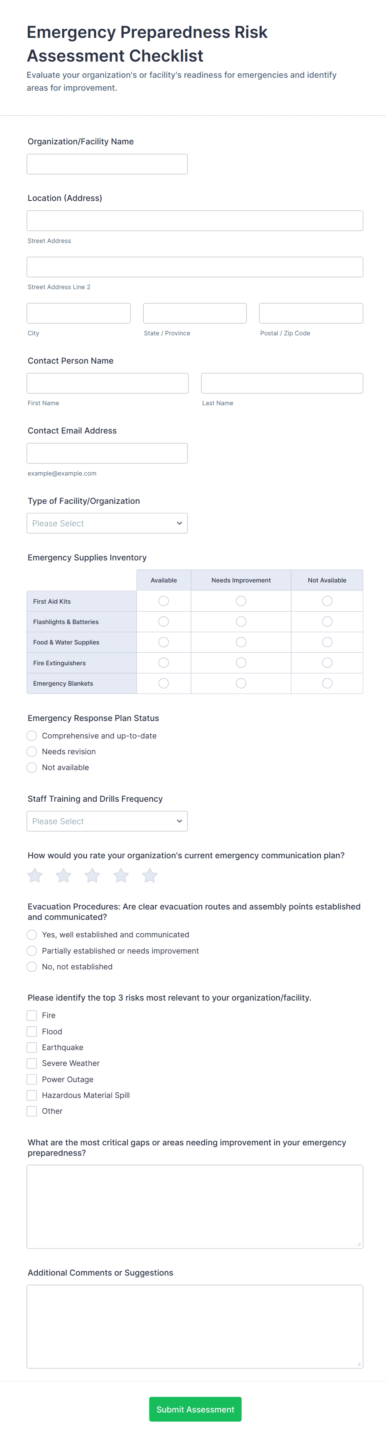
Task: Choose the fourth star rating
Action: coord(121,875)
